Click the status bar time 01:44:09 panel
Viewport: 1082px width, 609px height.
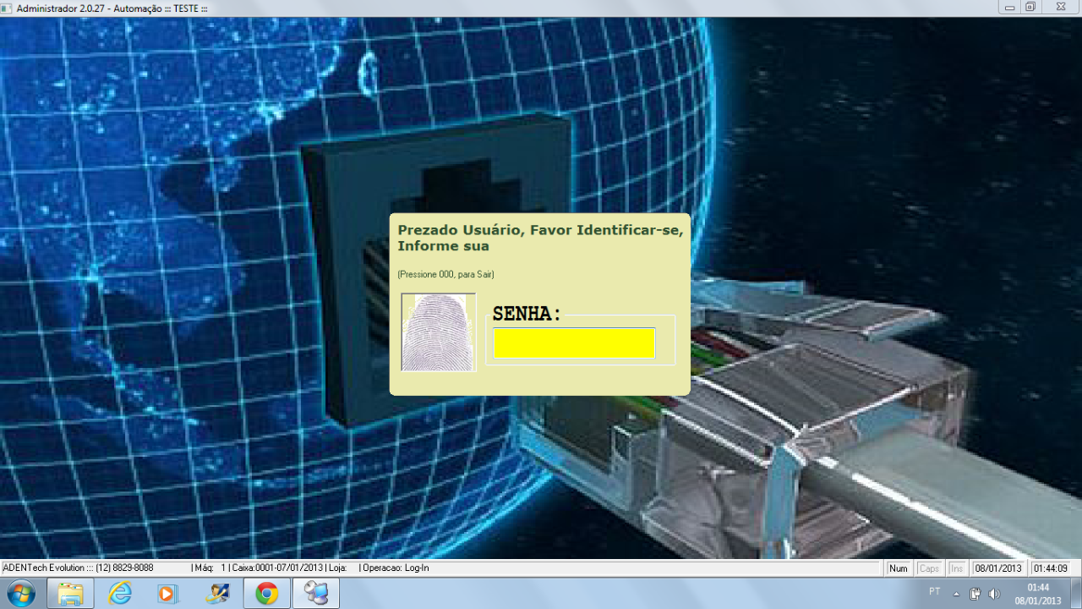(x=1051, y=568)
